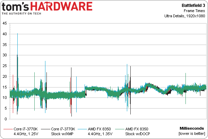Click green legend line for FX 8350 Stock
Image resolution: width=208 pixels, height=139 pixels.
(120, 129)
